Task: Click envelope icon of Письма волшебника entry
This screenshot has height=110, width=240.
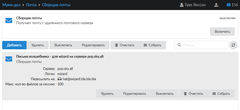Action: 9,59
